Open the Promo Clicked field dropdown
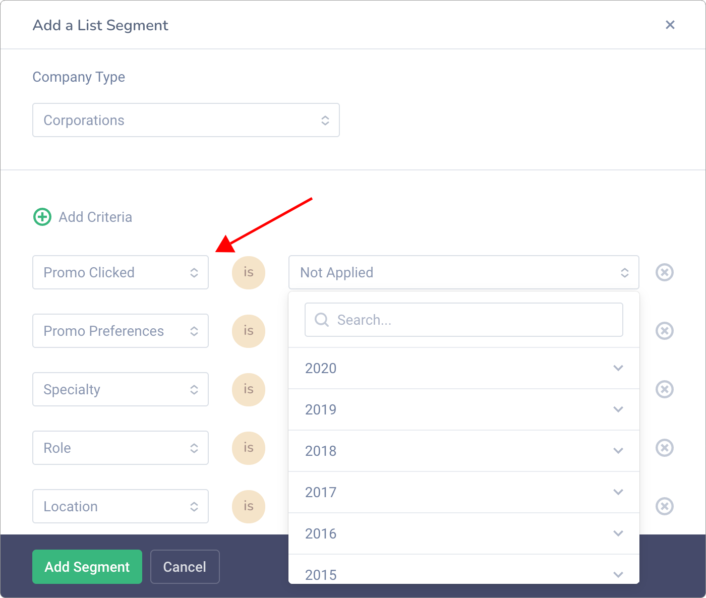This screenshot has width=706, height=598. [121, 272]
